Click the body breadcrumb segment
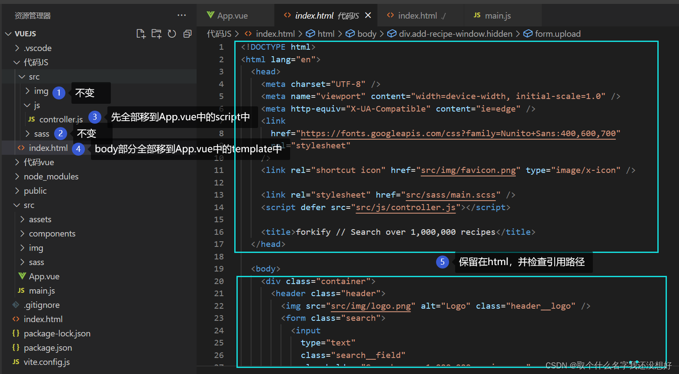Screen dimensions: 679x374 coord(367,34)
